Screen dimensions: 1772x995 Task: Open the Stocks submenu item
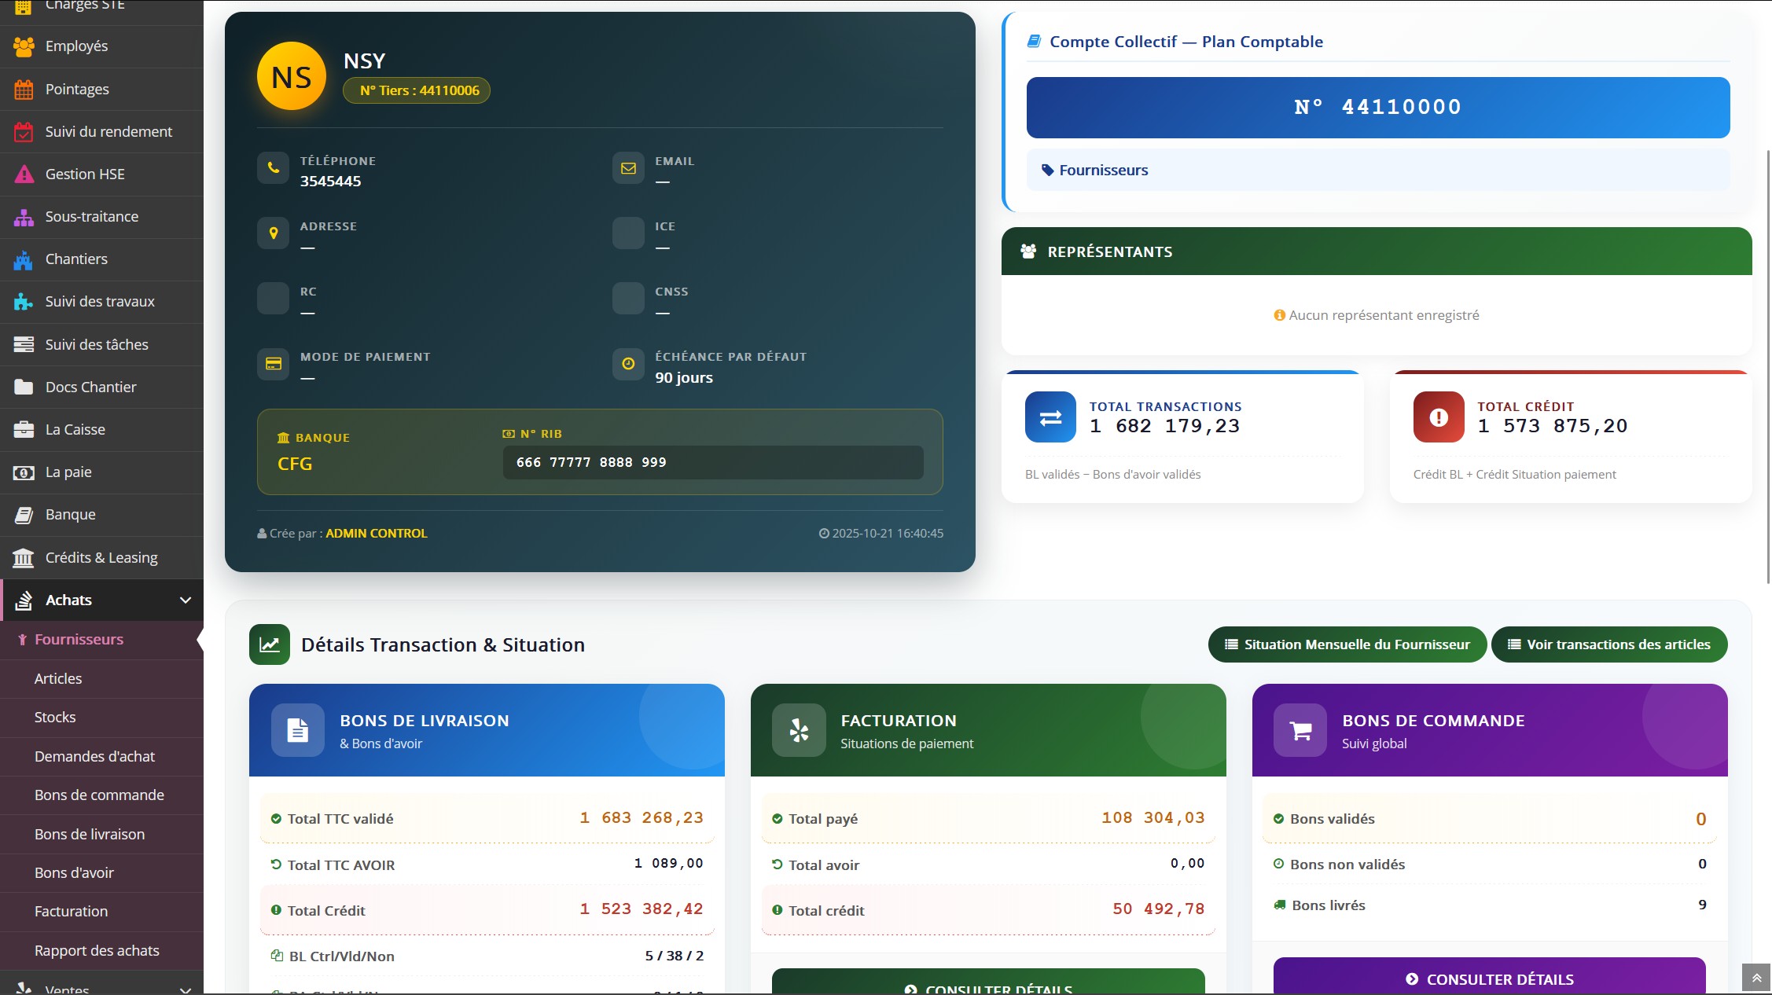(x=101, y=718)
